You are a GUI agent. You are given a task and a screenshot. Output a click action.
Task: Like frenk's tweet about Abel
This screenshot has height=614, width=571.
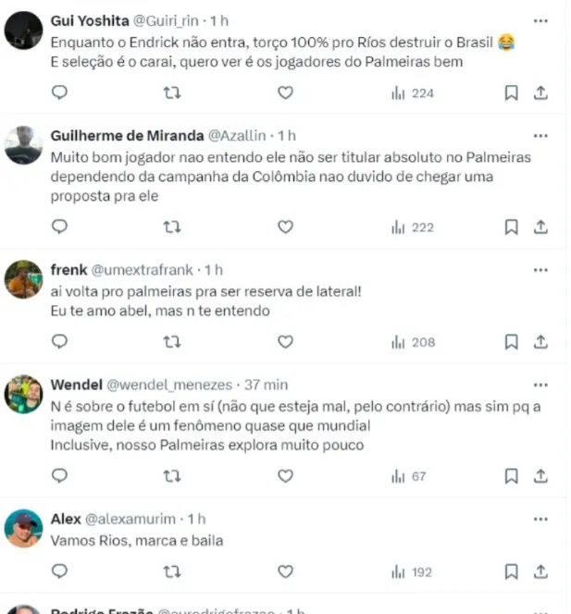[x=285, y=342]
